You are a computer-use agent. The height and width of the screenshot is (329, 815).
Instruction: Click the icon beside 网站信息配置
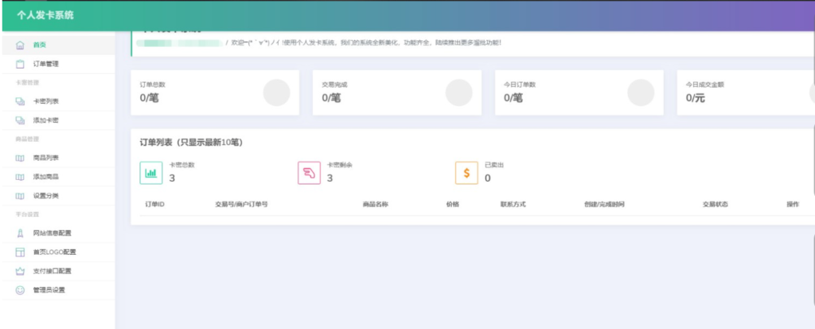coord(20,233)
